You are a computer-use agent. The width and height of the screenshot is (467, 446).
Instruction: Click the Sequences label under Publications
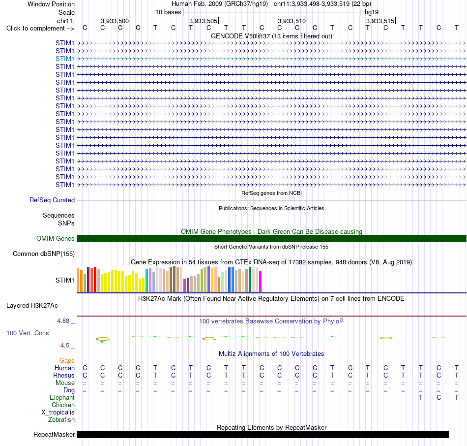coord(58,216)
